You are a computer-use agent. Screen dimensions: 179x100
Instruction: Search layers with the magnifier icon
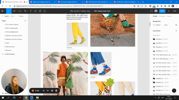3,16
